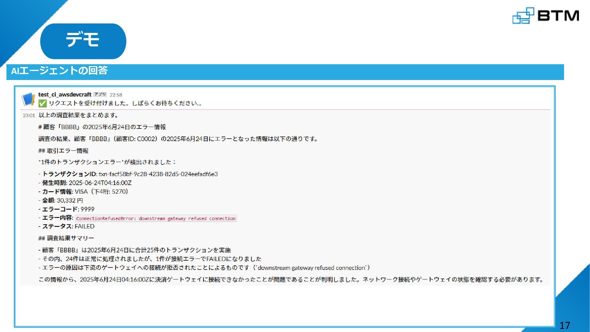Click the 発生時刻 timestamp line
This screenshot has height=332, width=590.
(86, 183)
